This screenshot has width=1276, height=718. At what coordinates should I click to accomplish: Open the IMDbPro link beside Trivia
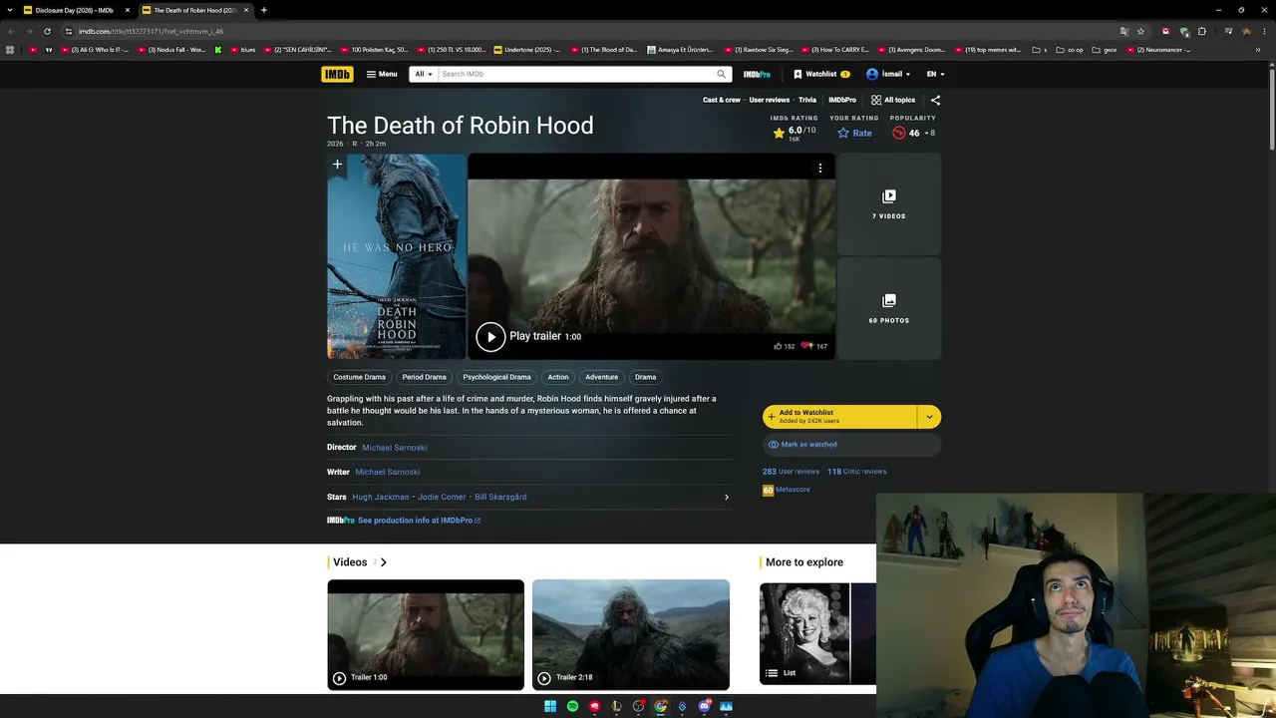coord(842,100)
